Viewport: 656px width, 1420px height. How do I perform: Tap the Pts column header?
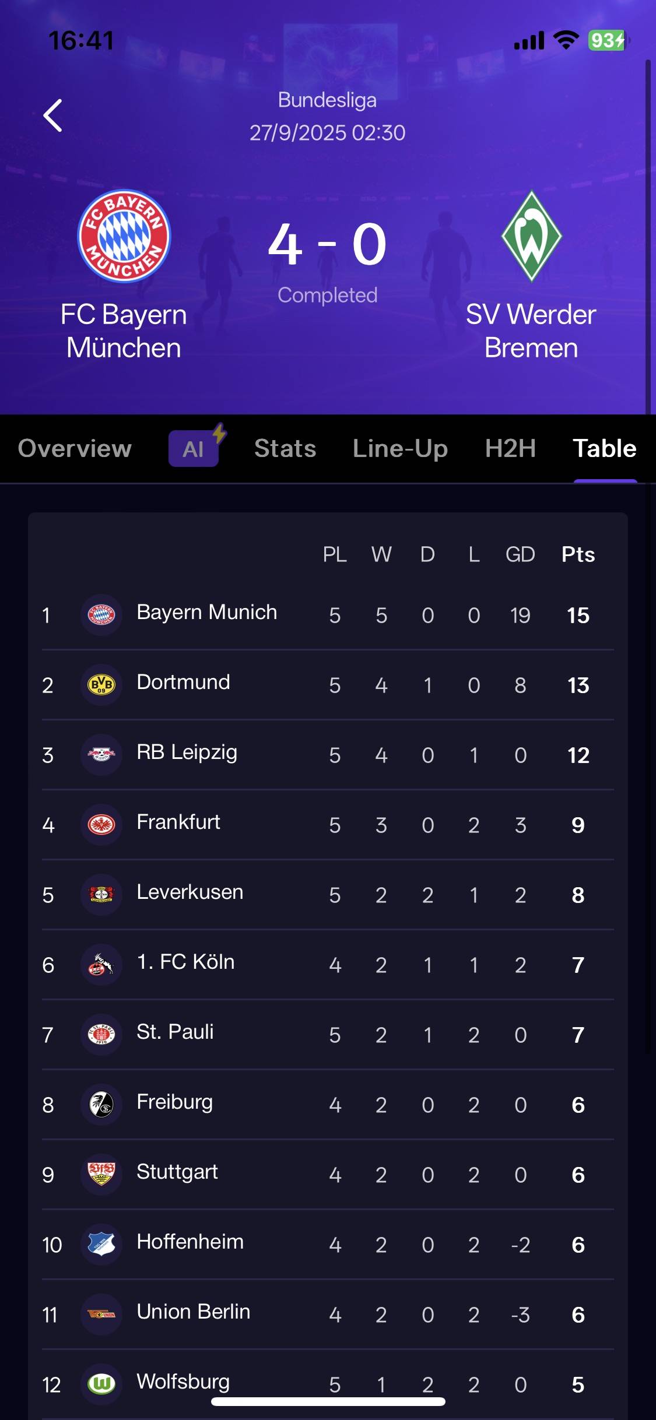click(578, 554)
